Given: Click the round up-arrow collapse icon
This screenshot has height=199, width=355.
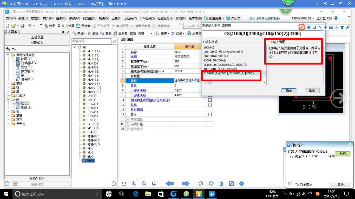Looking at the screenshot, I should click(241, 184).
